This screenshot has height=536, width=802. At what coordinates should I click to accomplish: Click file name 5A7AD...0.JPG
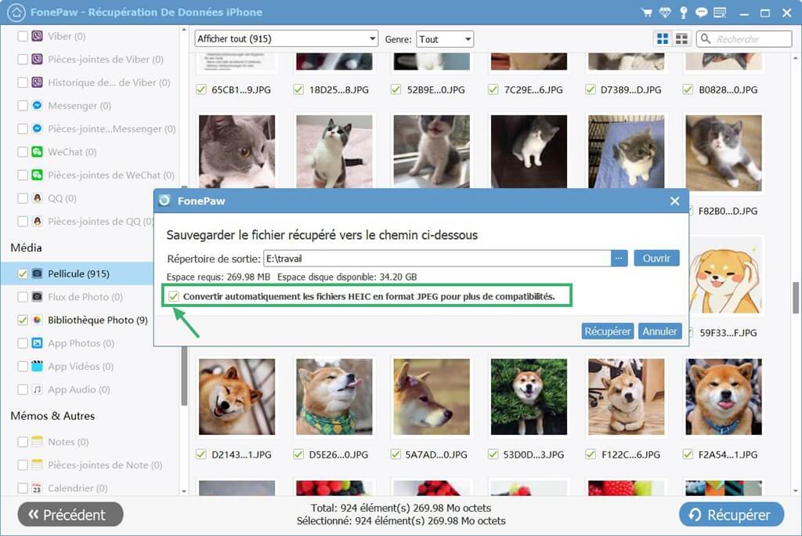coord(436,455)
